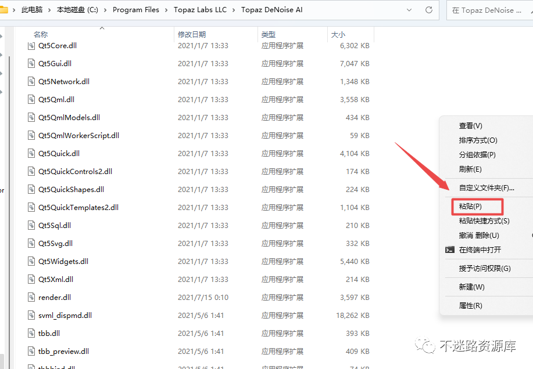Refresh the folder with the address bar icon
The image size is (533, 369).
tap(429, 10)
